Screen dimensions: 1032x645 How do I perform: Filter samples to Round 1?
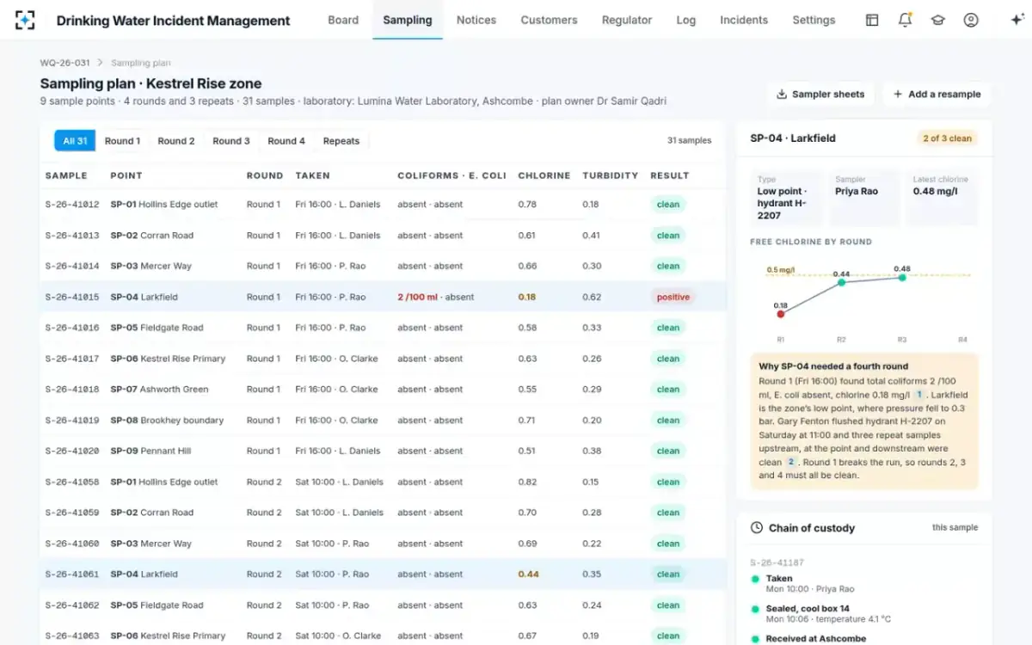pyautogui.click(x=123, y=141)
